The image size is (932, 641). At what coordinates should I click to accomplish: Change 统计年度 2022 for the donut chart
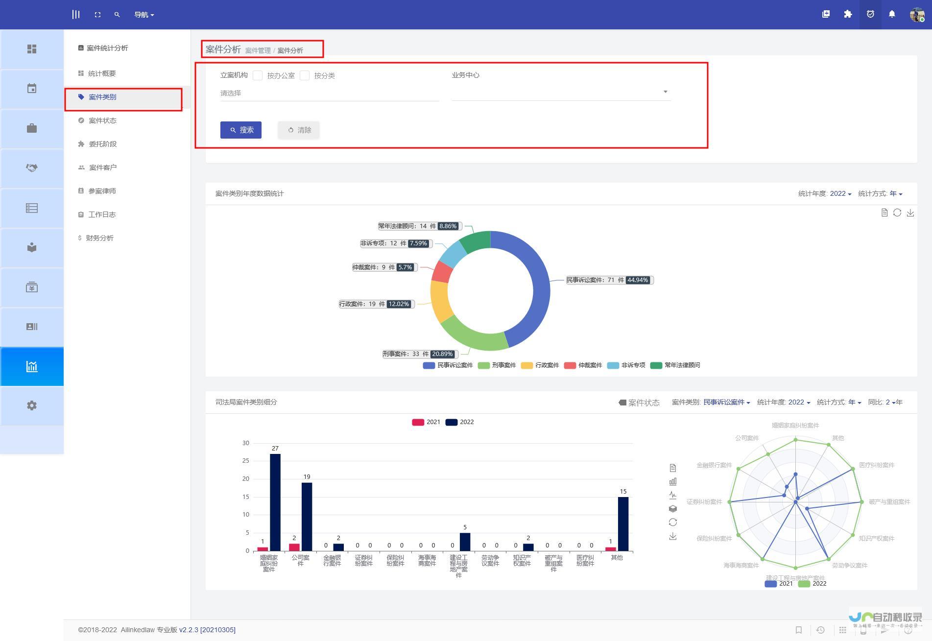pyautogui.click(x=840, y=193)
